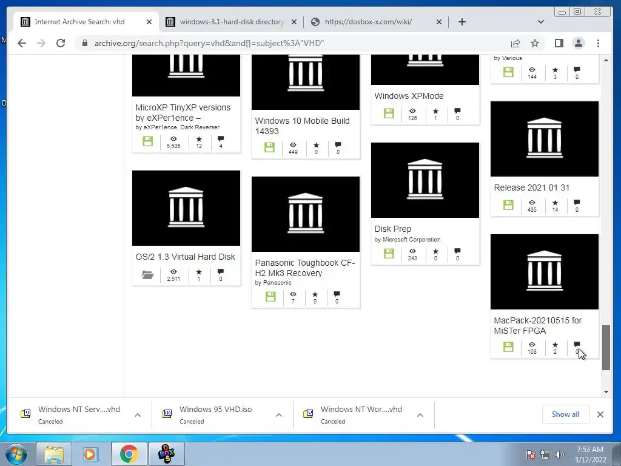Viewport: 621px width, 466px height.
Task: Click Disk Prep black thumbnail image
Action: tap(425, 180)
